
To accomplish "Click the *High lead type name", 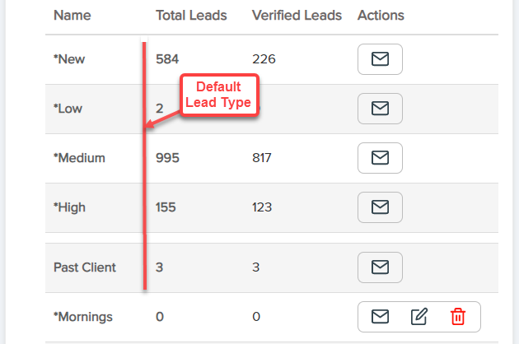I will [71, 207].
